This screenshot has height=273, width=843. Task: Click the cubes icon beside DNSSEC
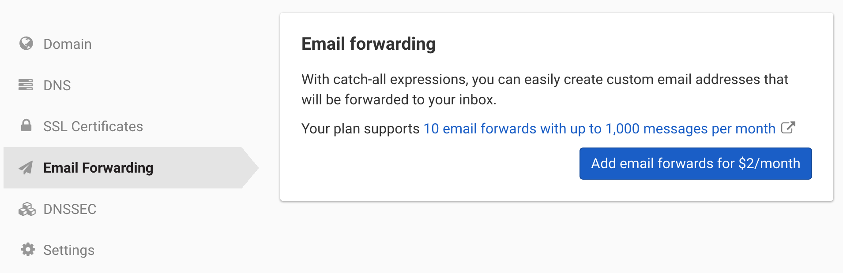tap(27, 209)
